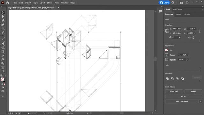Switch to None color mode button

4,84
